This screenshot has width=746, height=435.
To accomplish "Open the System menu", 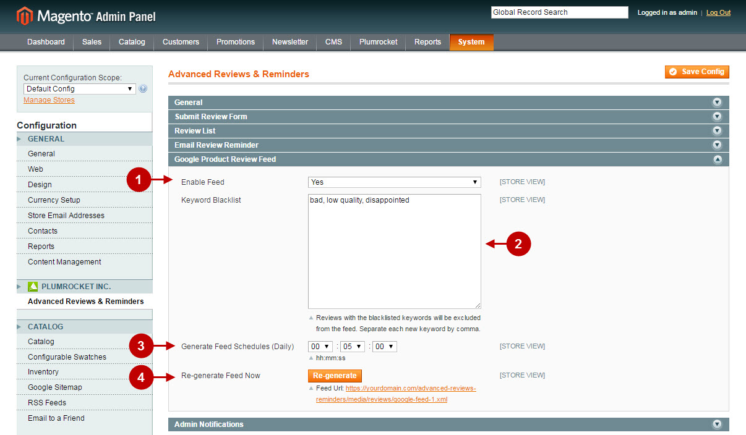I will tap(471, 42).
